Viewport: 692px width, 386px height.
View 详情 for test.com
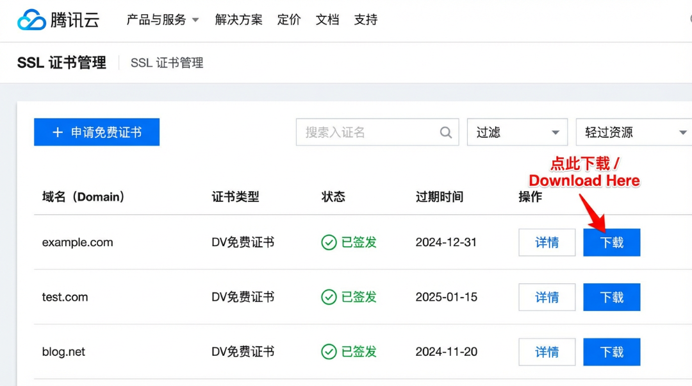click(547, 298)
